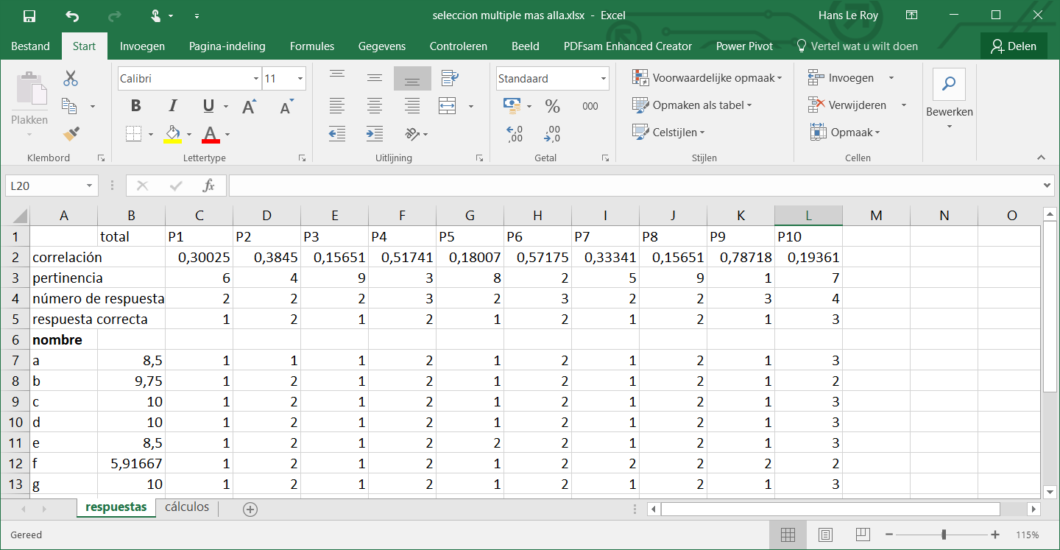Toggle Italic formatting

point(173,106)
